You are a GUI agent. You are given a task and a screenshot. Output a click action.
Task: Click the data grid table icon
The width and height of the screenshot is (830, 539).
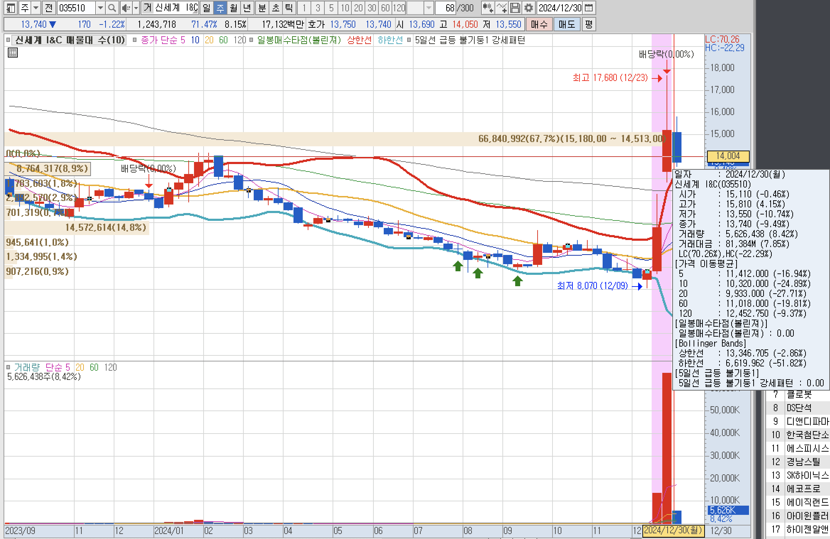(x=13, y=53)
